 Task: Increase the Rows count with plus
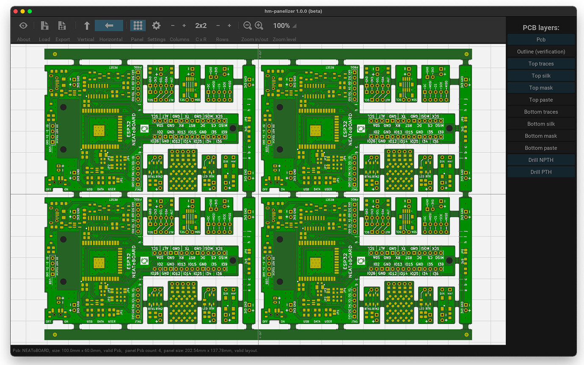tap(229, 26)
